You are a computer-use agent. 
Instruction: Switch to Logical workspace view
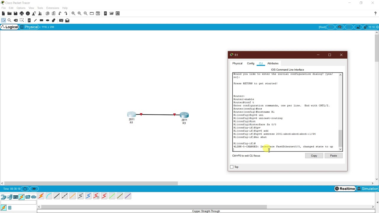click(x=9, y=27)
